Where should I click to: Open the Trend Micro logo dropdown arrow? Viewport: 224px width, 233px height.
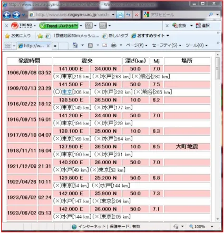pyautogui.click(x=35, y=26)
